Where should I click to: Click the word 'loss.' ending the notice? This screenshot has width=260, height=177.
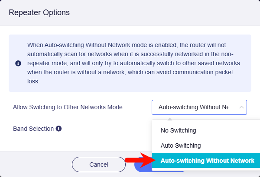(33, 81)
